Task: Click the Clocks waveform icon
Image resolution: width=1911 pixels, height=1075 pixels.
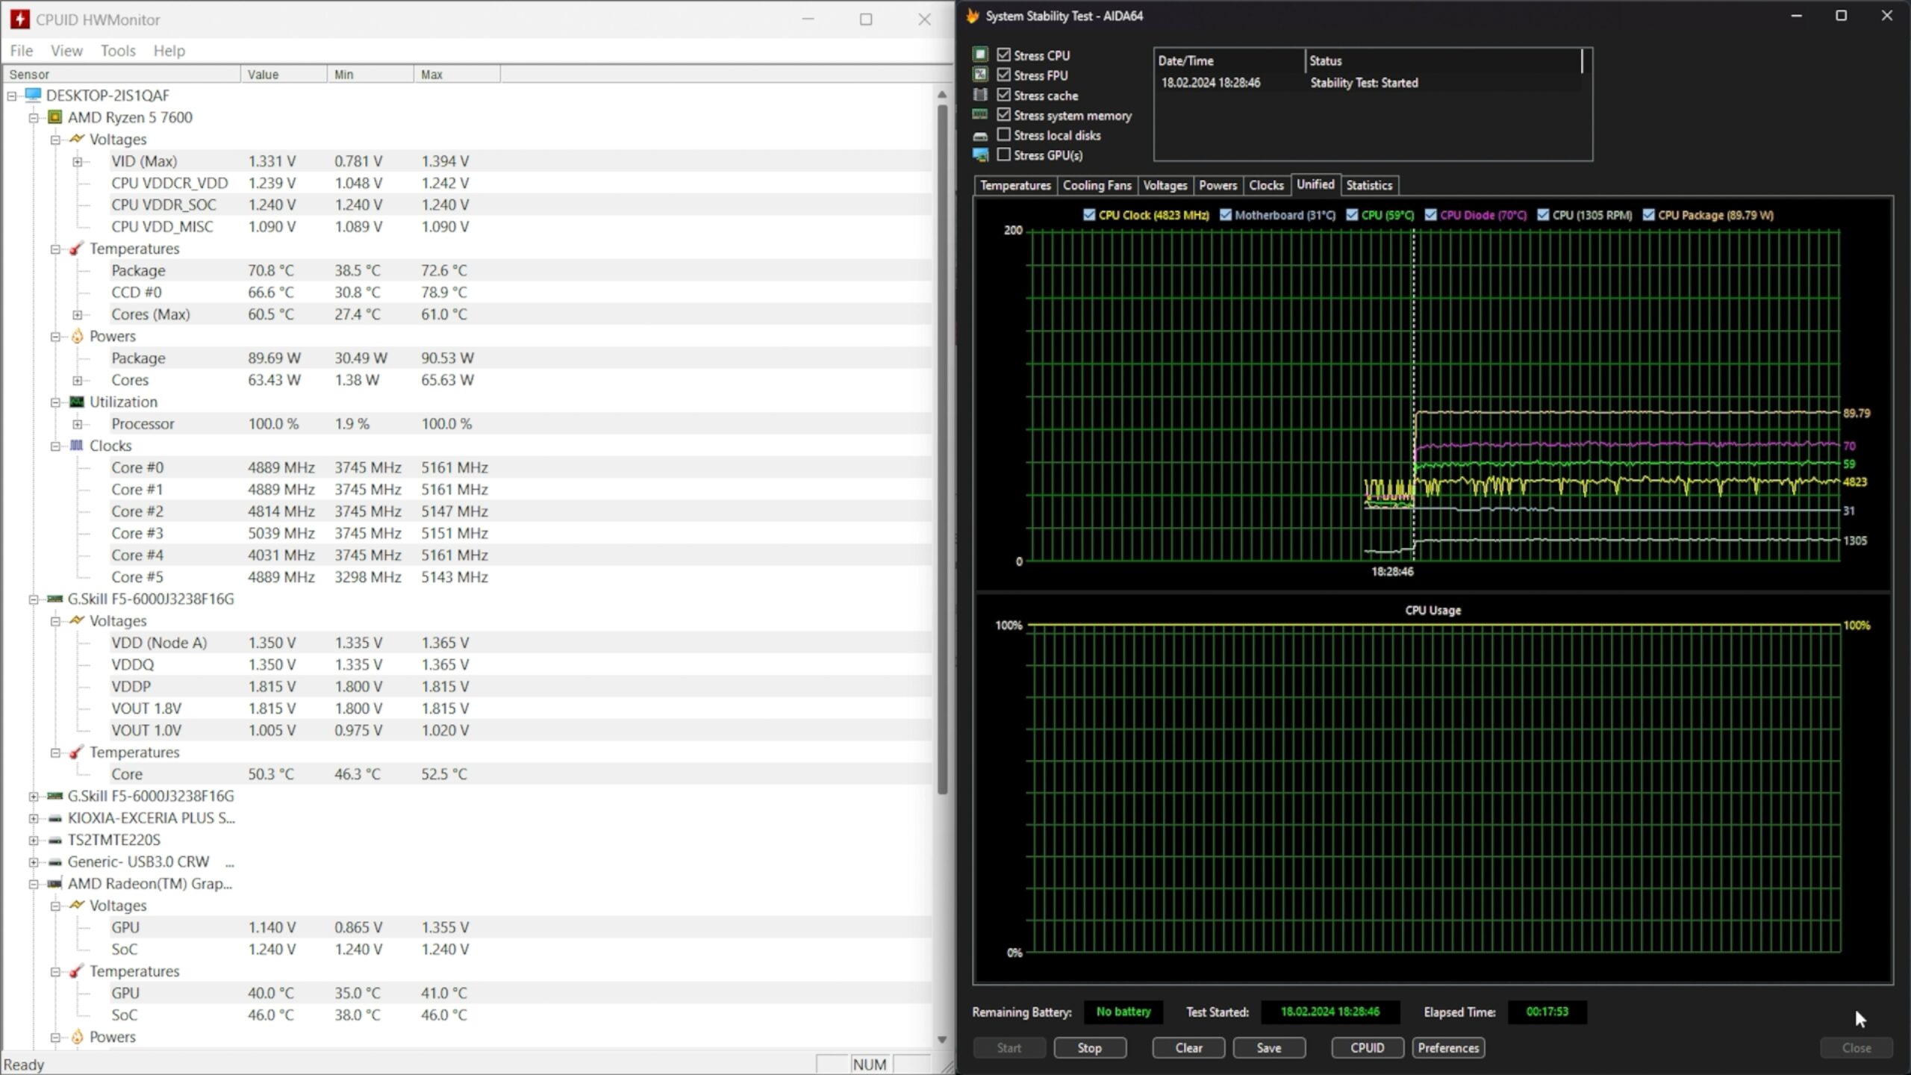Action: (x=76, y=446)
